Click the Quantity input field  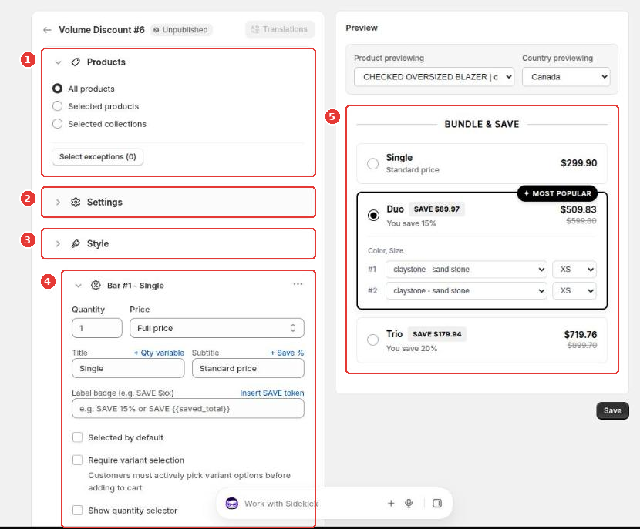click(x=97, y=328)
